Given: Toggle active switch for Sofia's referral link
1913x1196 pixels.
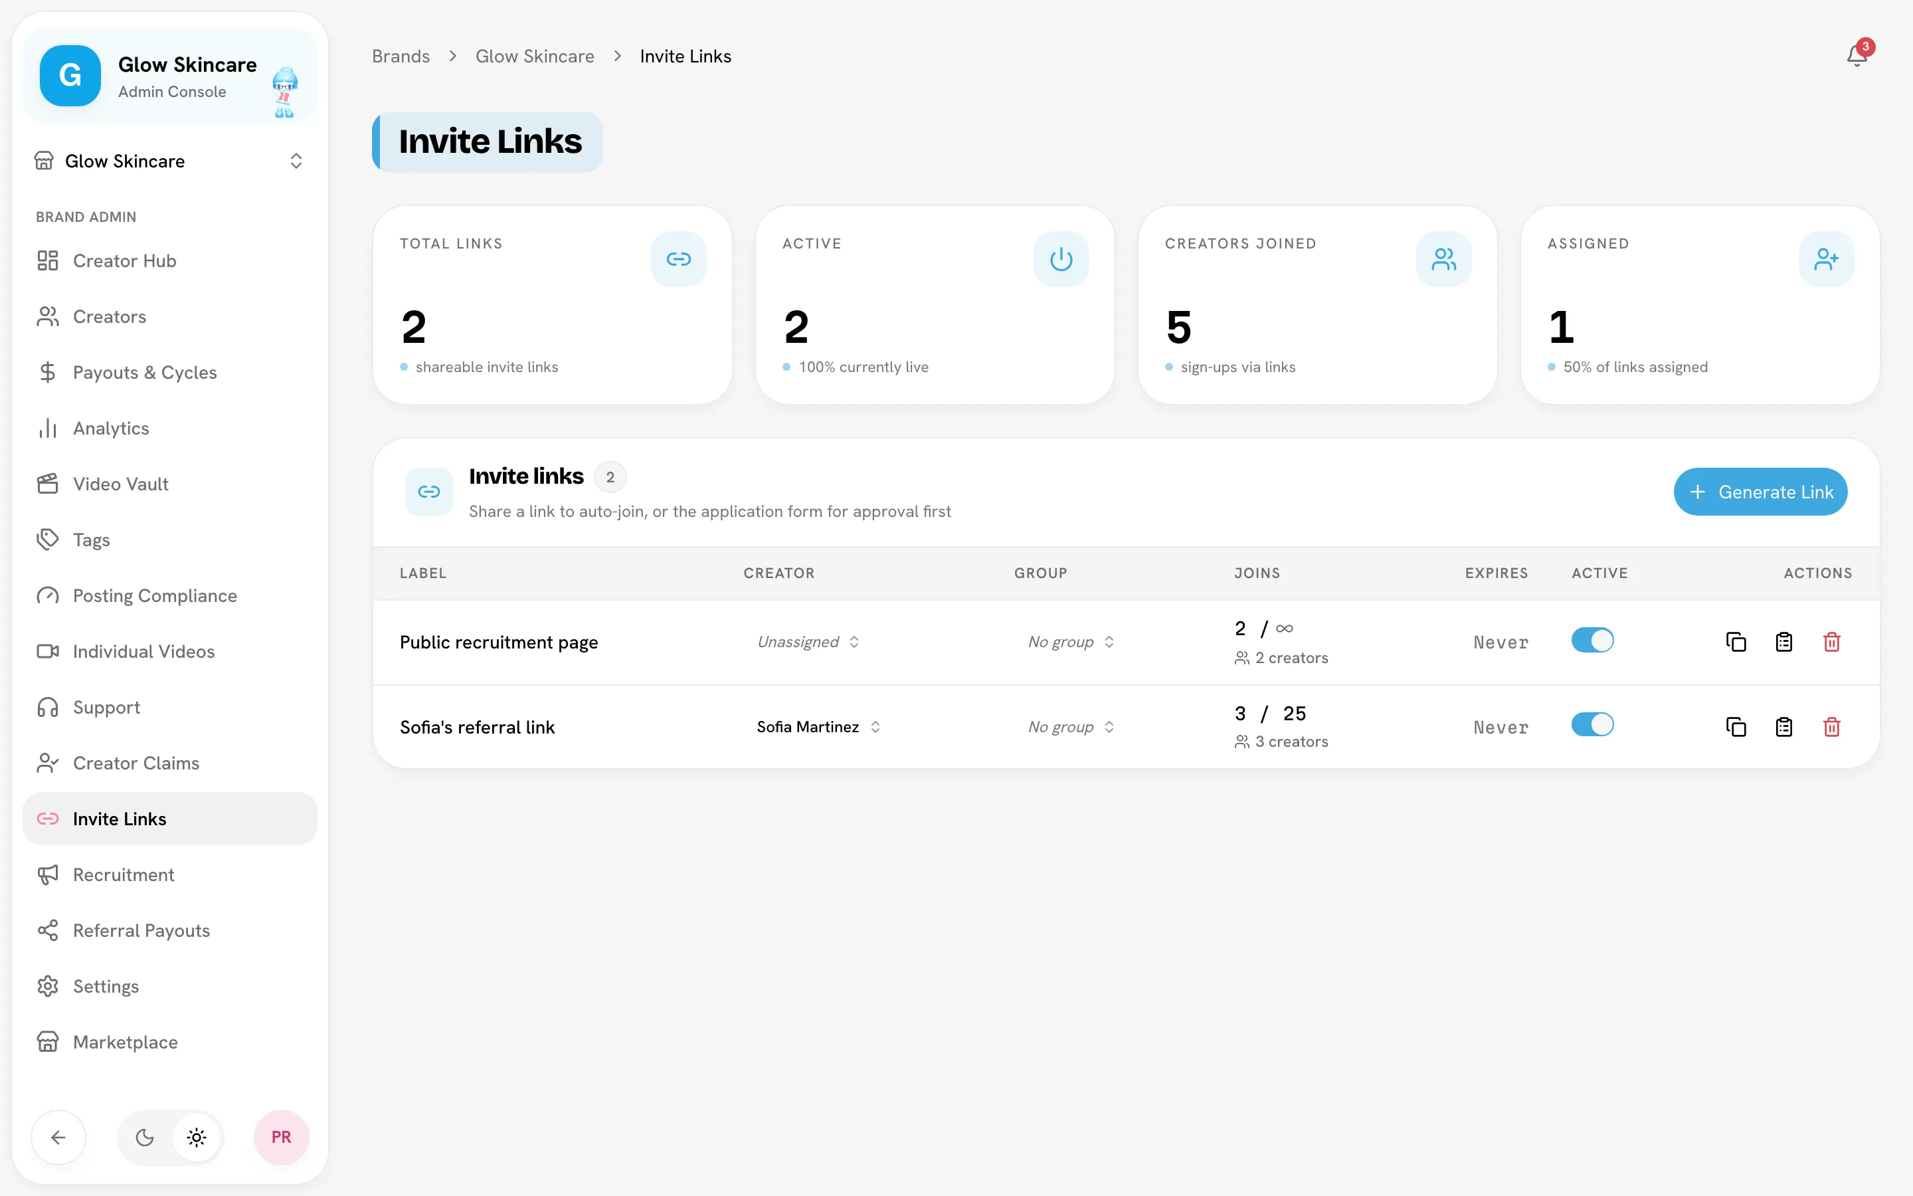Looking at the screenshot, I should coord(1592,724).
